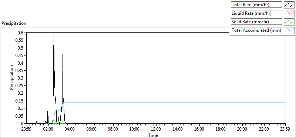Click the Precipitation chart caption above the plot
296x138 pixels.
[x=14, y=23]
